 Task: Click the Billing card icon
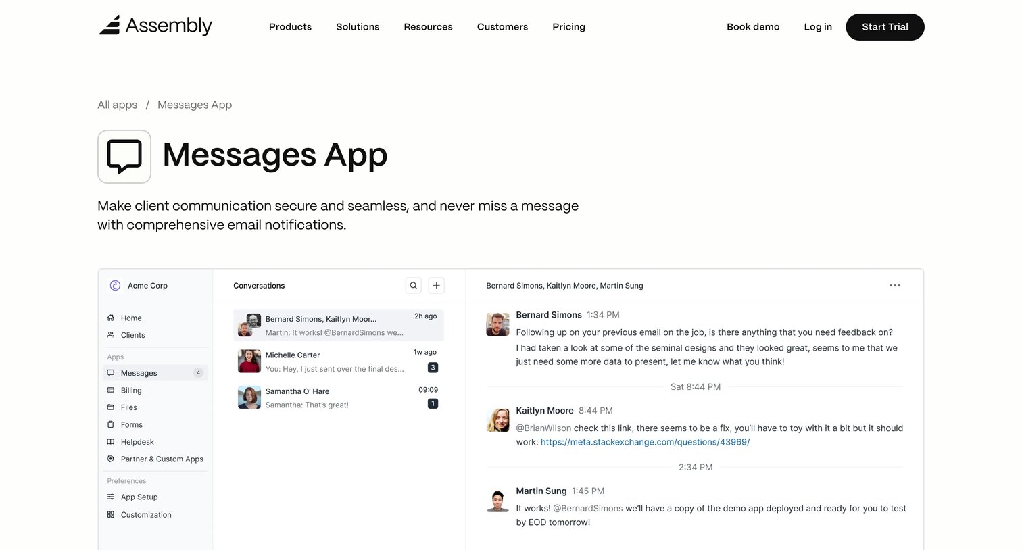coord(111,390)
